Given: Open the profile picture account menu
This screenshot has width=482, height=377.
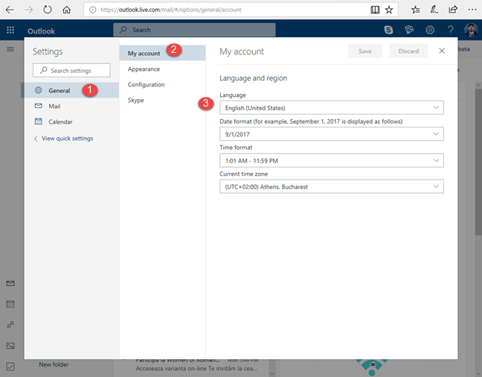Looking at the screenshot, I should 471,30.
